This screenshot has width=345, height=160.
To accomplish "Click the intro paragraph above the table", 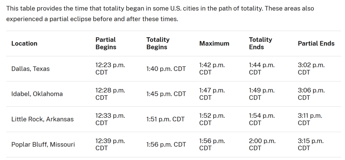I will coord(160,14).
